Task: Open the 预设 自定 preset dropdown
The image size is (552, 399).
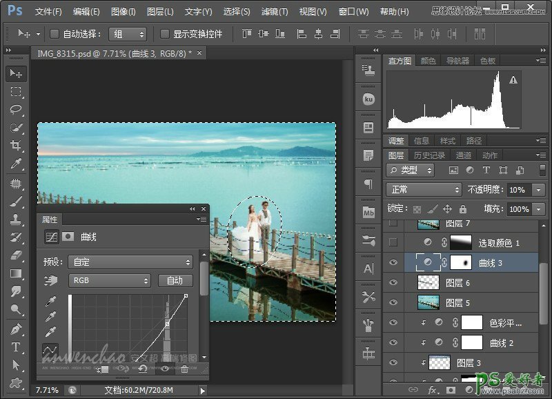Action: (130, 262)
